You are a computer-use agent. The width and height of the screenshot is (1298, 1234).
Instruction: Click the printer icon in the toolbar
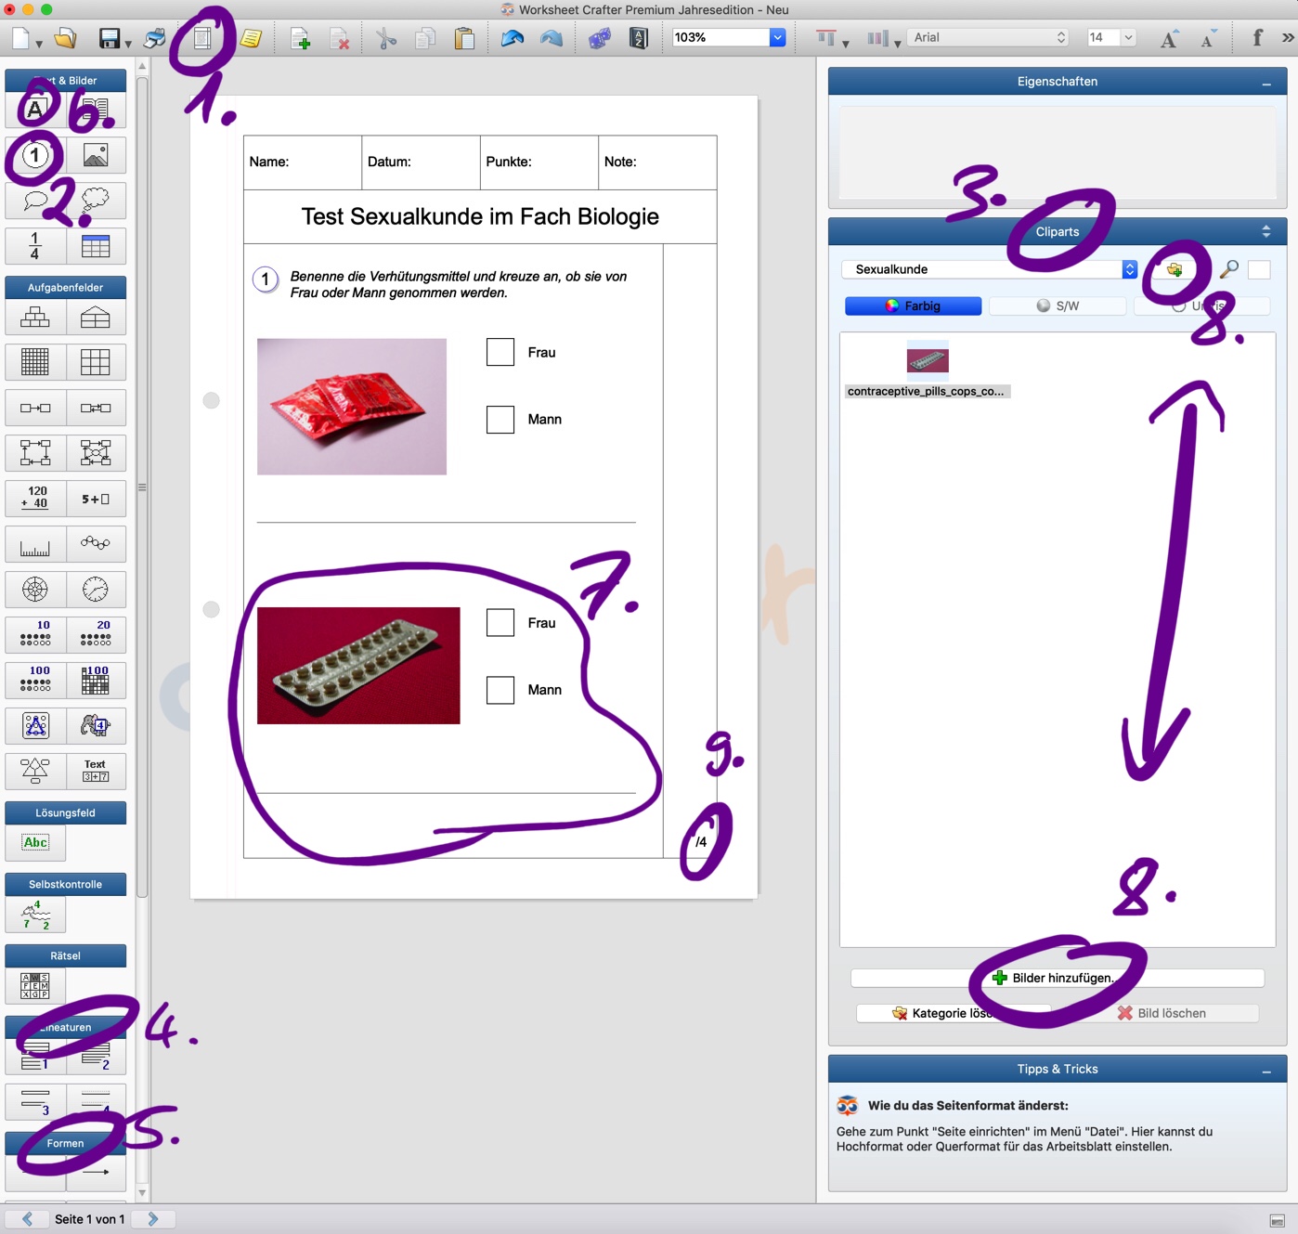pyautogui.click(x=155, y=38)
